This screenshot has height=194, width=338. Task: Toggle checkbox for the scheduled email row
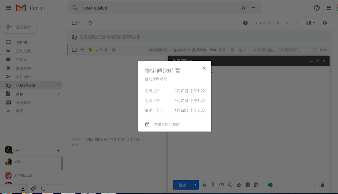74,50
